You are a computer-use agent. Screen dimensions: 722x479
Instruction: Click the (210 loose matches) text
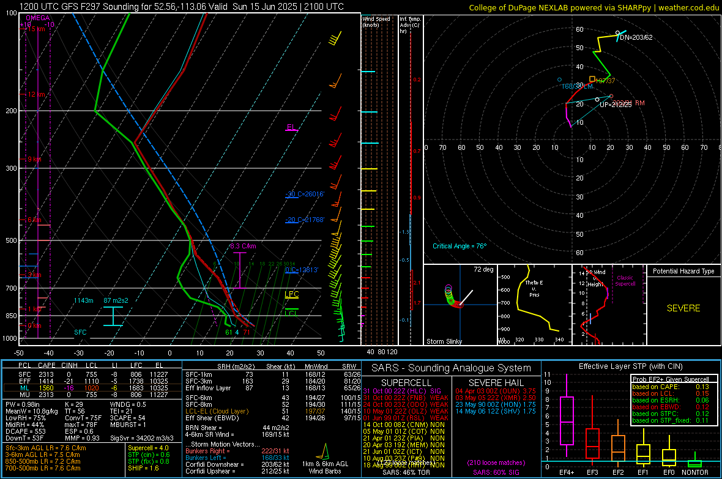click(x=496, y=462)
